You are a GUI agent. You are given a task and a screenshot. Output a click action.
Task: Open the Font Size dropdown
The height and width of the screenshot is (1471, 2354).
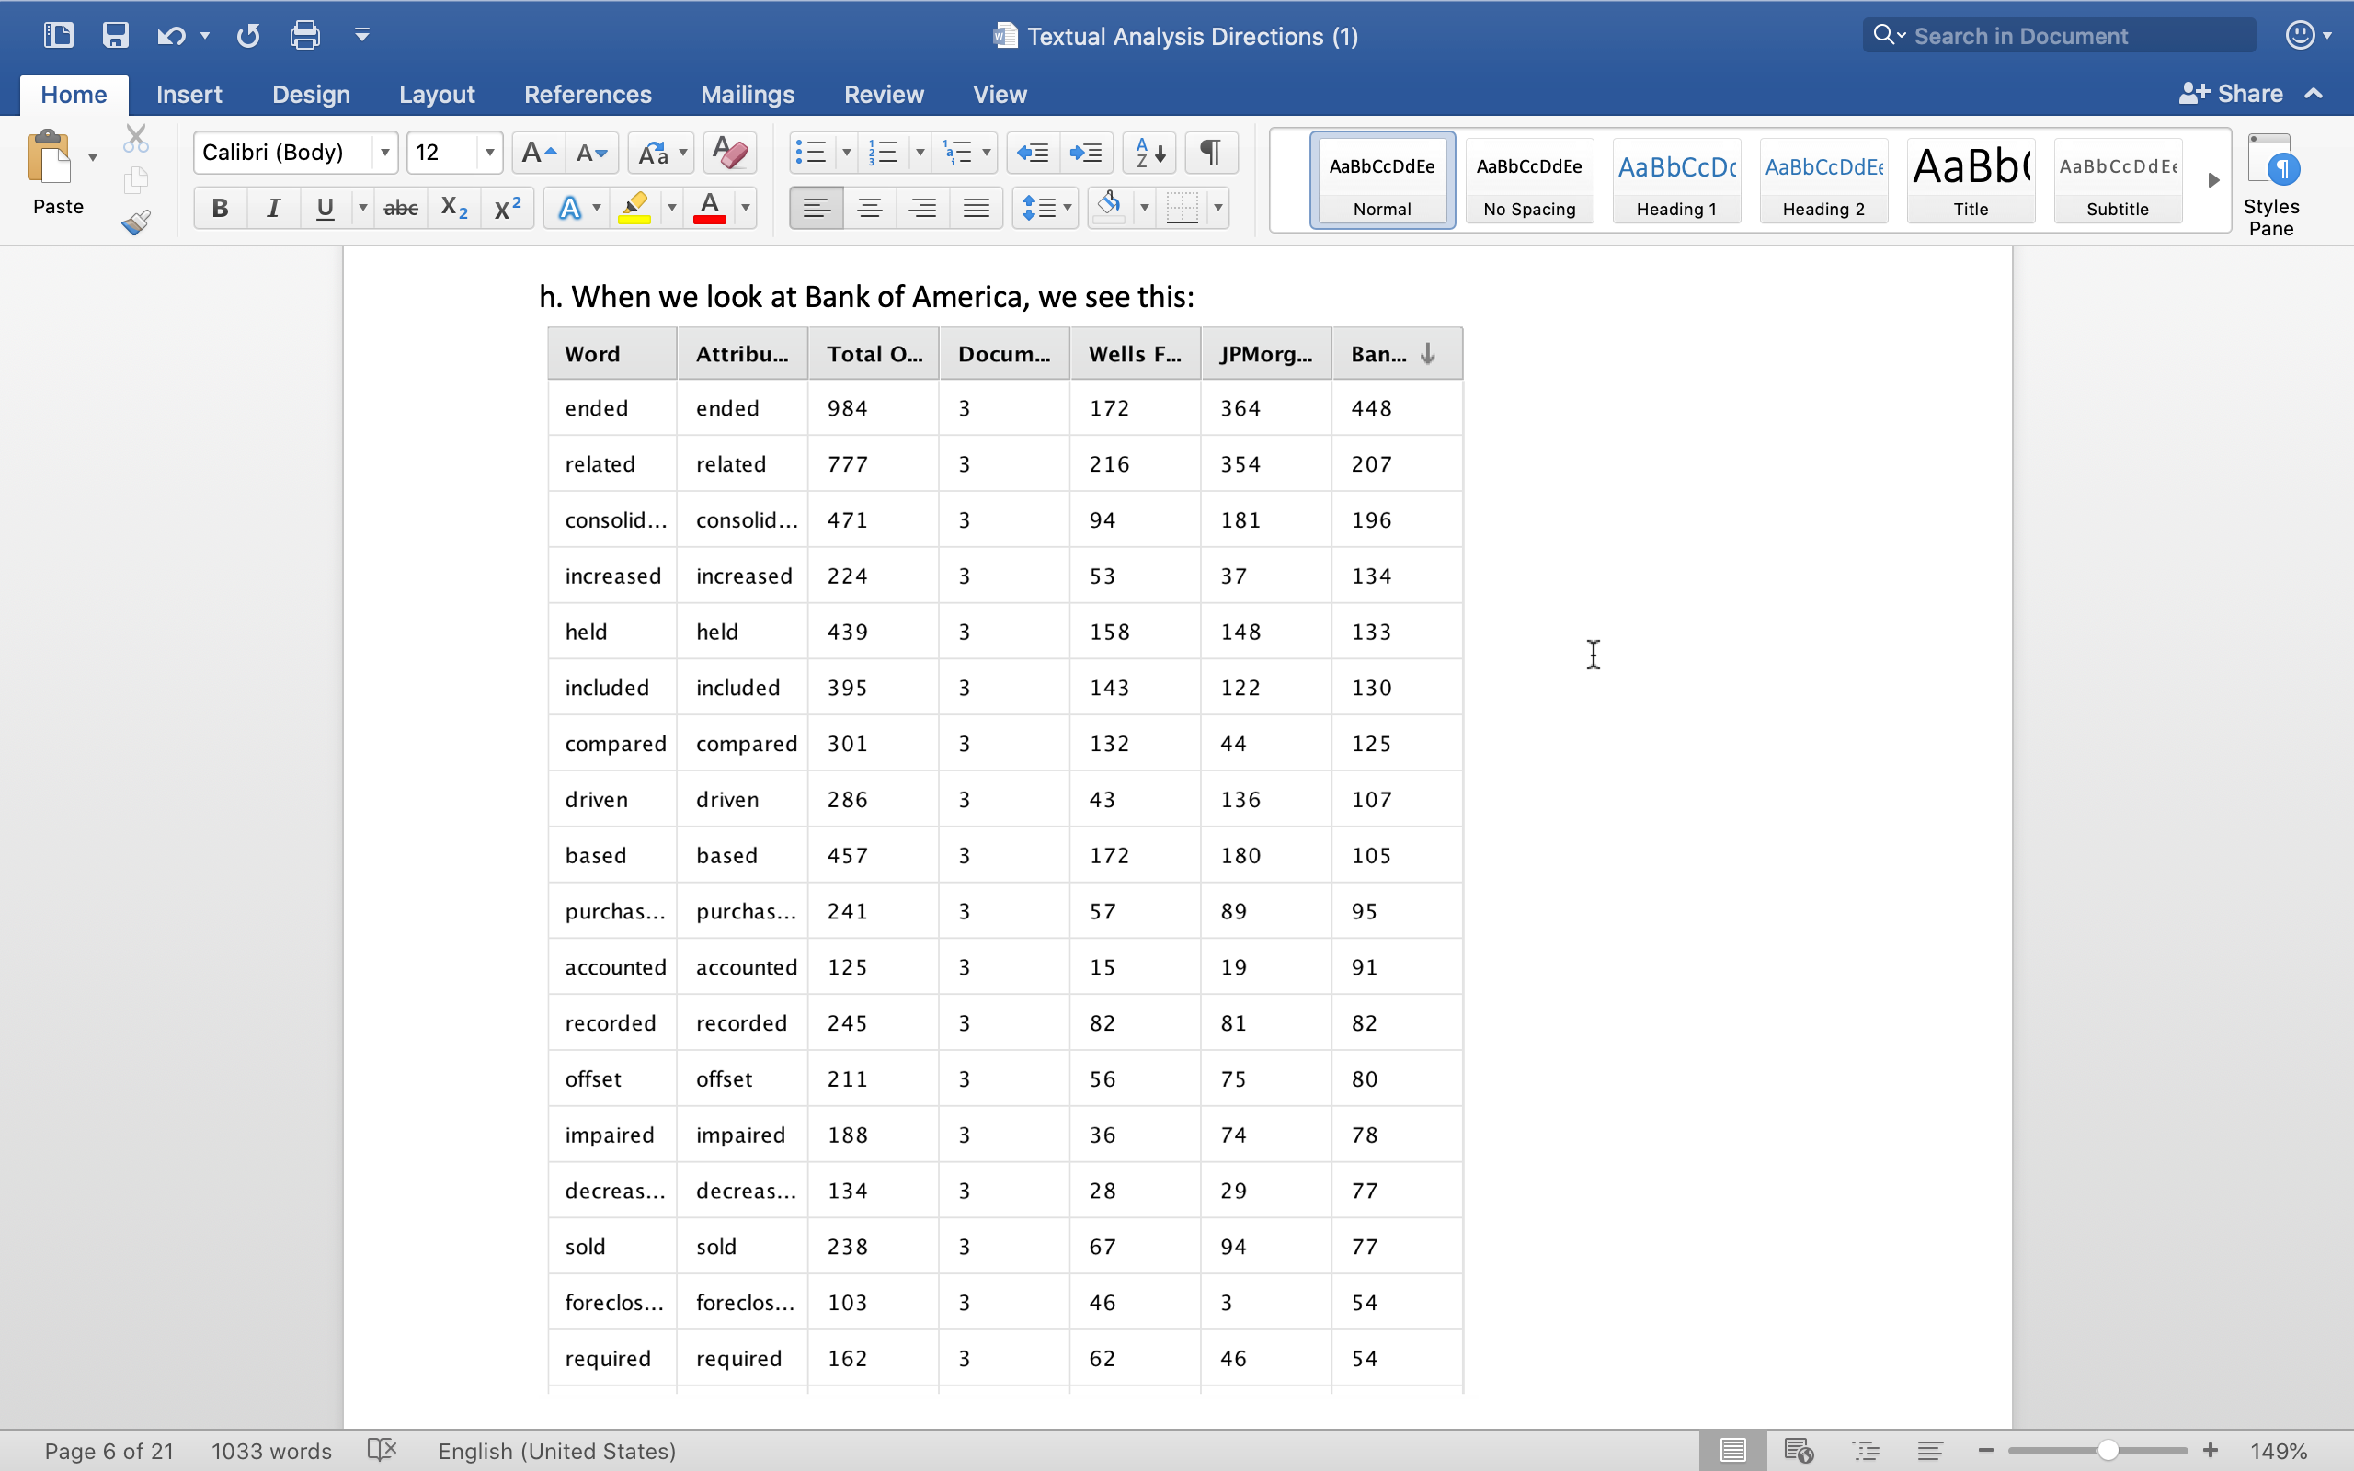(488, 153)
